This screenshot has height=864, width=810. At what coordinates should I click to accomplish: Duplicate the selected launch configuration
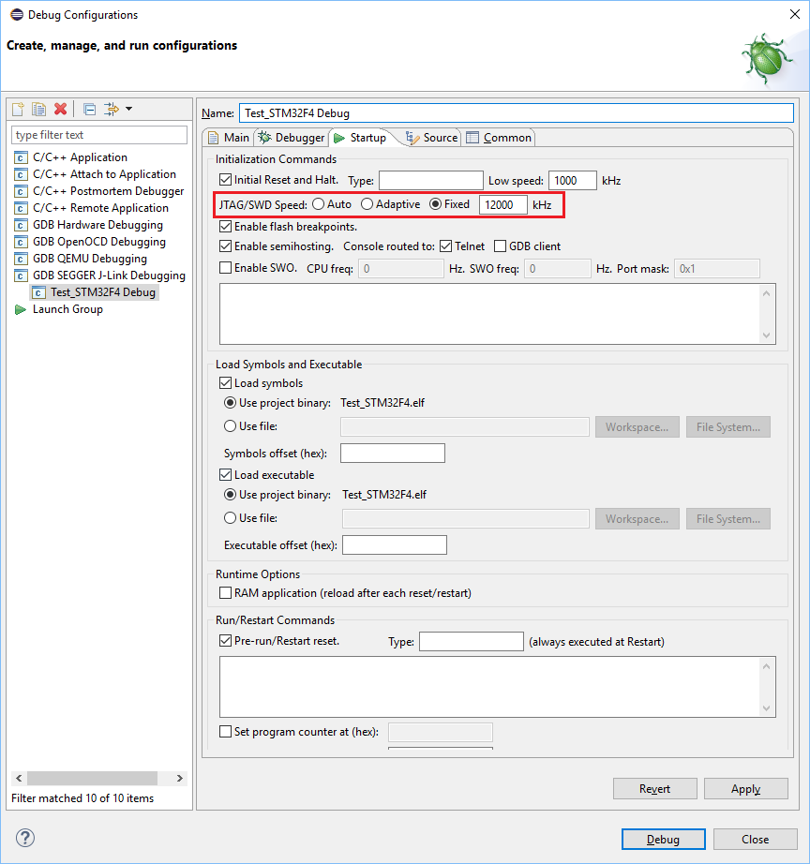pos(38,109)
